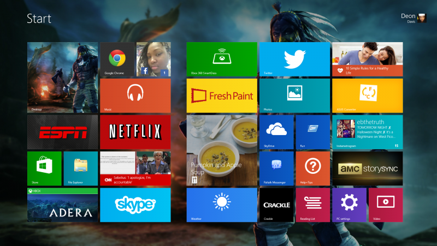437x246 pixels.
Task: Open Instametrogram ebthetruth tile
Action: point(367,132)
